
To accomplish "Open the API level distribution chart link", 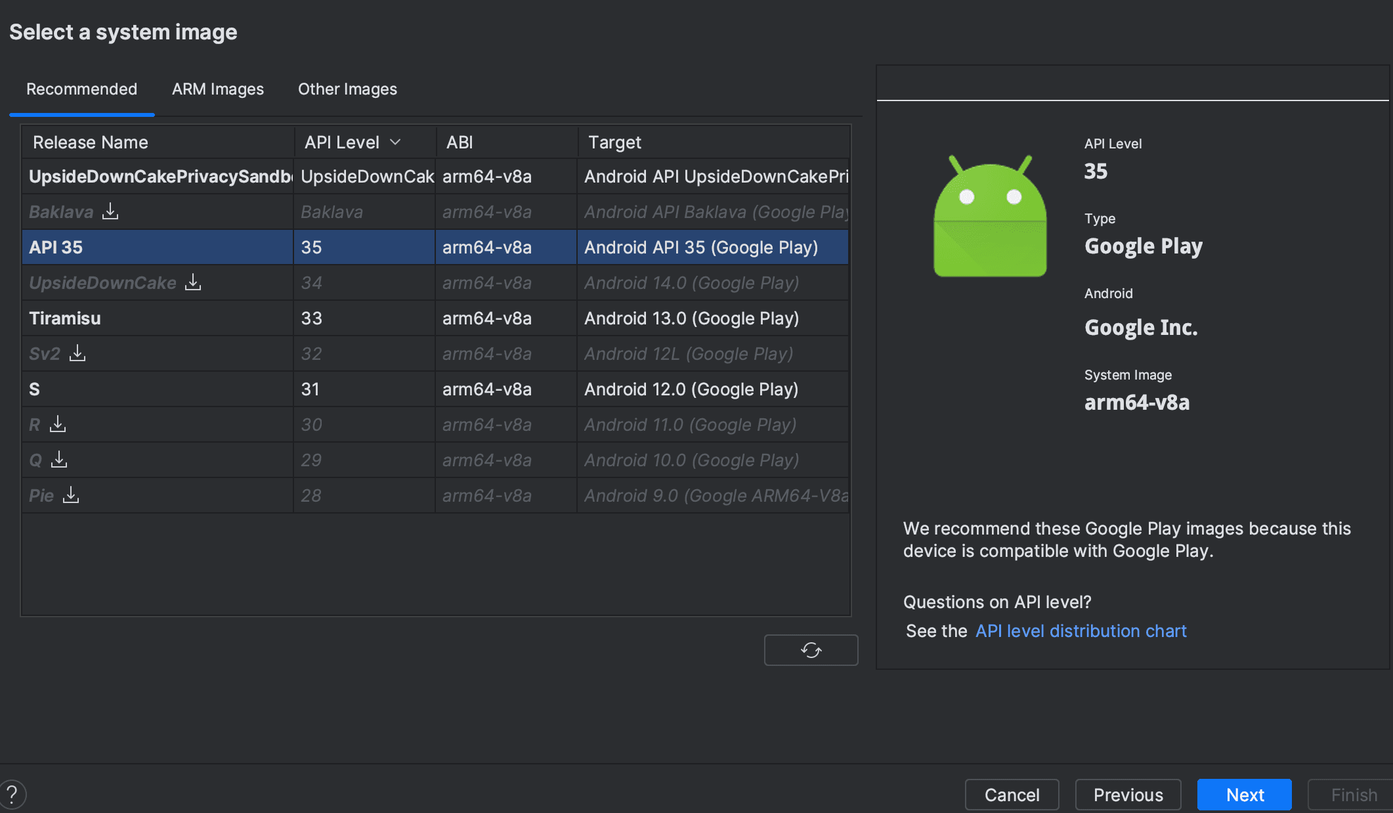I will (x=1081, y=631).
